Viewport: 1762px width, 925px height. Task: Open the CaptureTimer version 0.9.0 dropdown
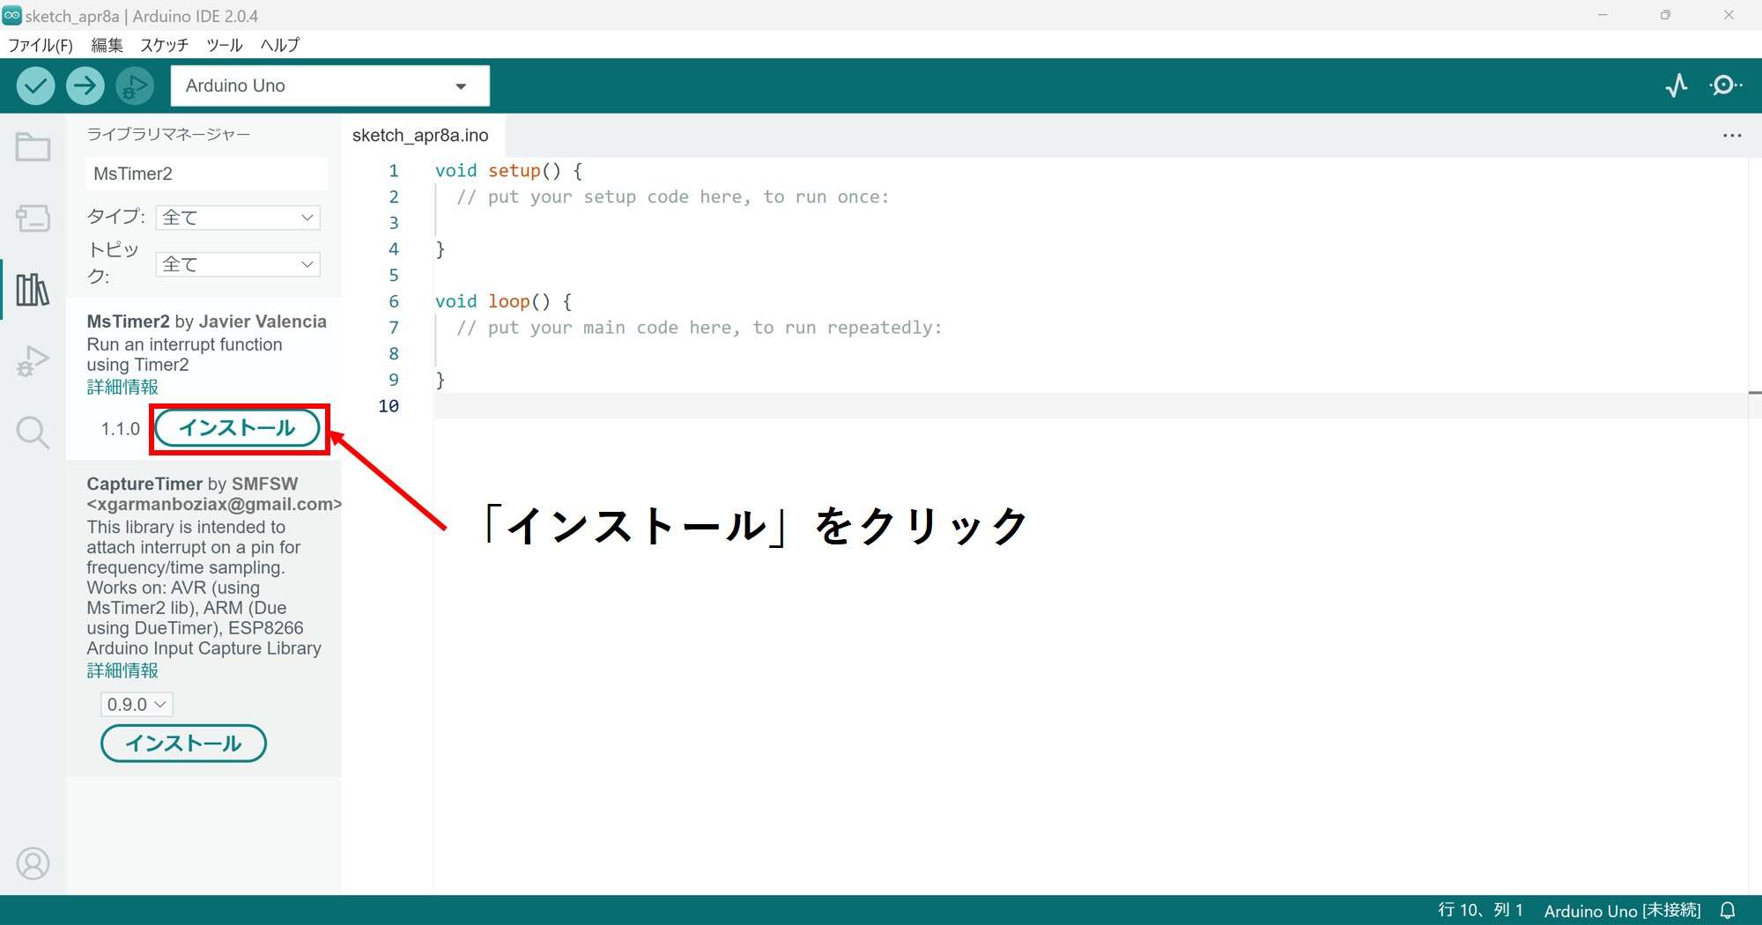tap(136, 704)
